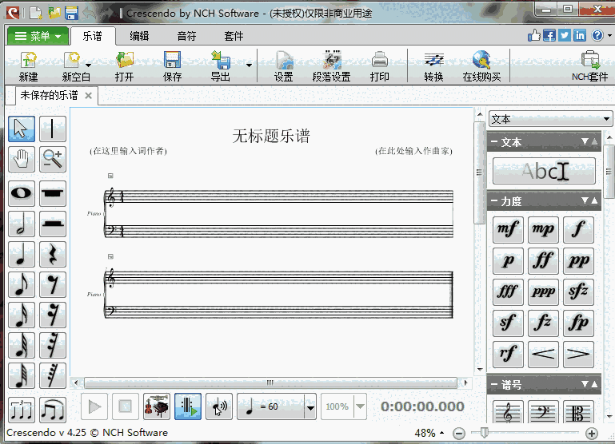Viewport: 615px width, 444px height.
Task: Open the 48% zoom level popup
Action: (x=429, y=433)
